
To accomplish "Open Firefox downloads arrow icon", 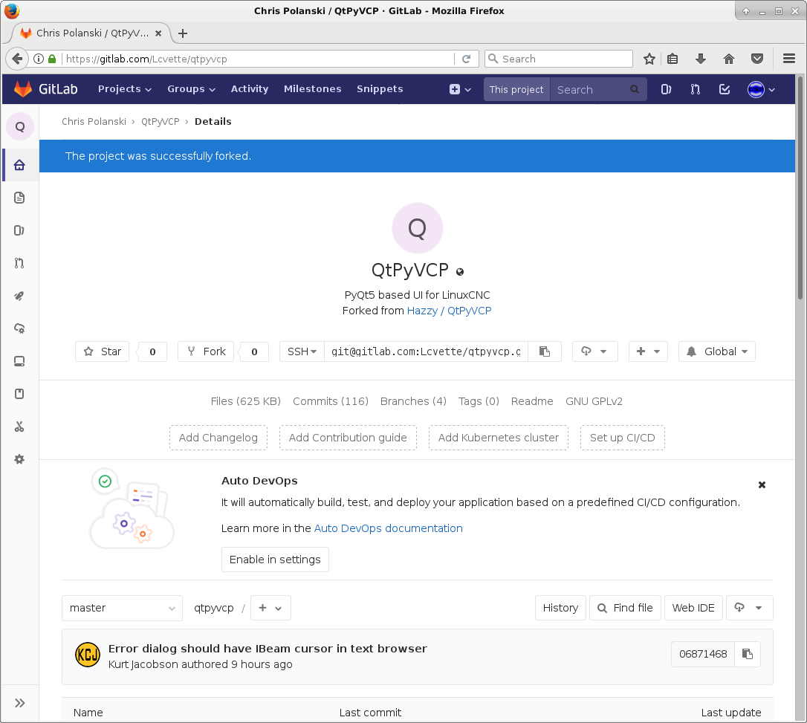I will 701,59.
